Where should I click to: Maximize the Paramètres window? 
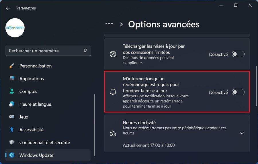[x=235, y=5]
